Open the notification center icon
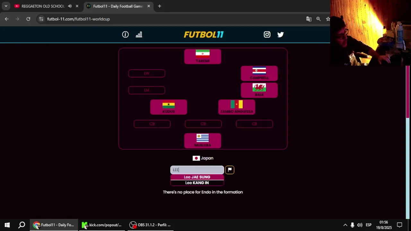Viewport: 411px width, 231px height. 400,225
